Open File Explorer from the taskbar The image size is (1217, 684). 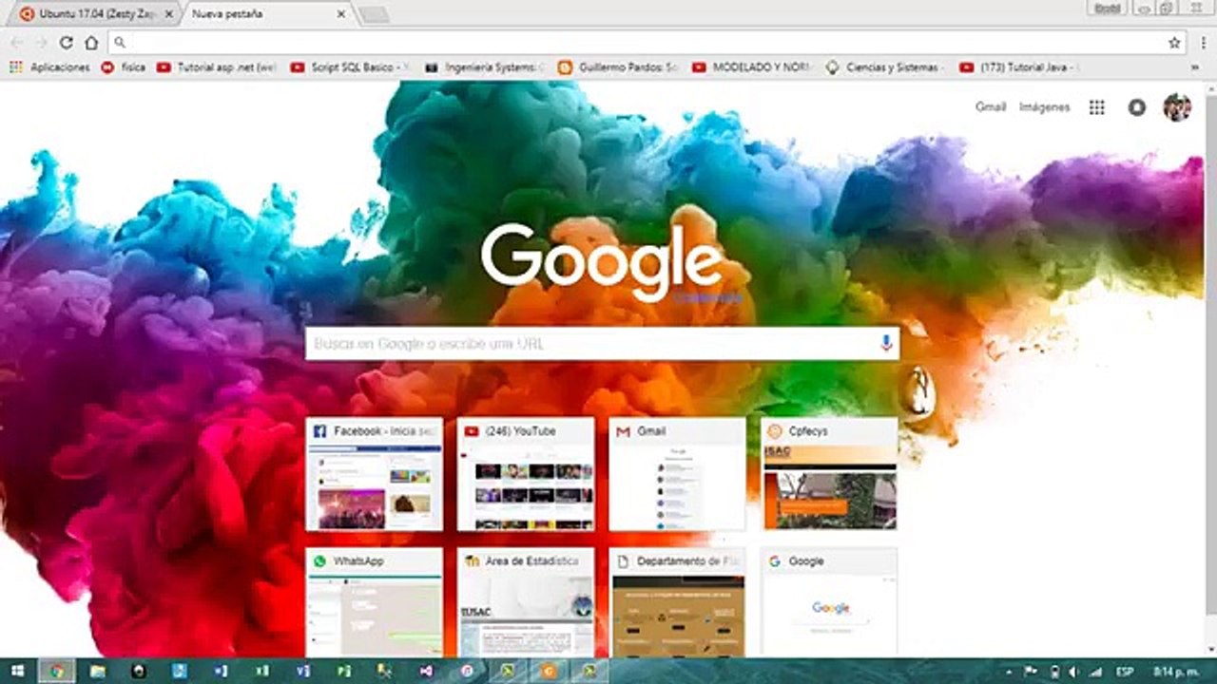98,671
